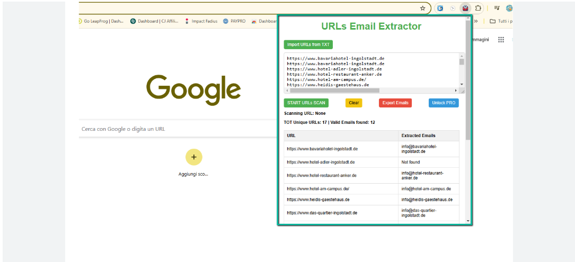
Task: Click heidis-gaestehaus.de line in textarea
Action: pos(328,85)
